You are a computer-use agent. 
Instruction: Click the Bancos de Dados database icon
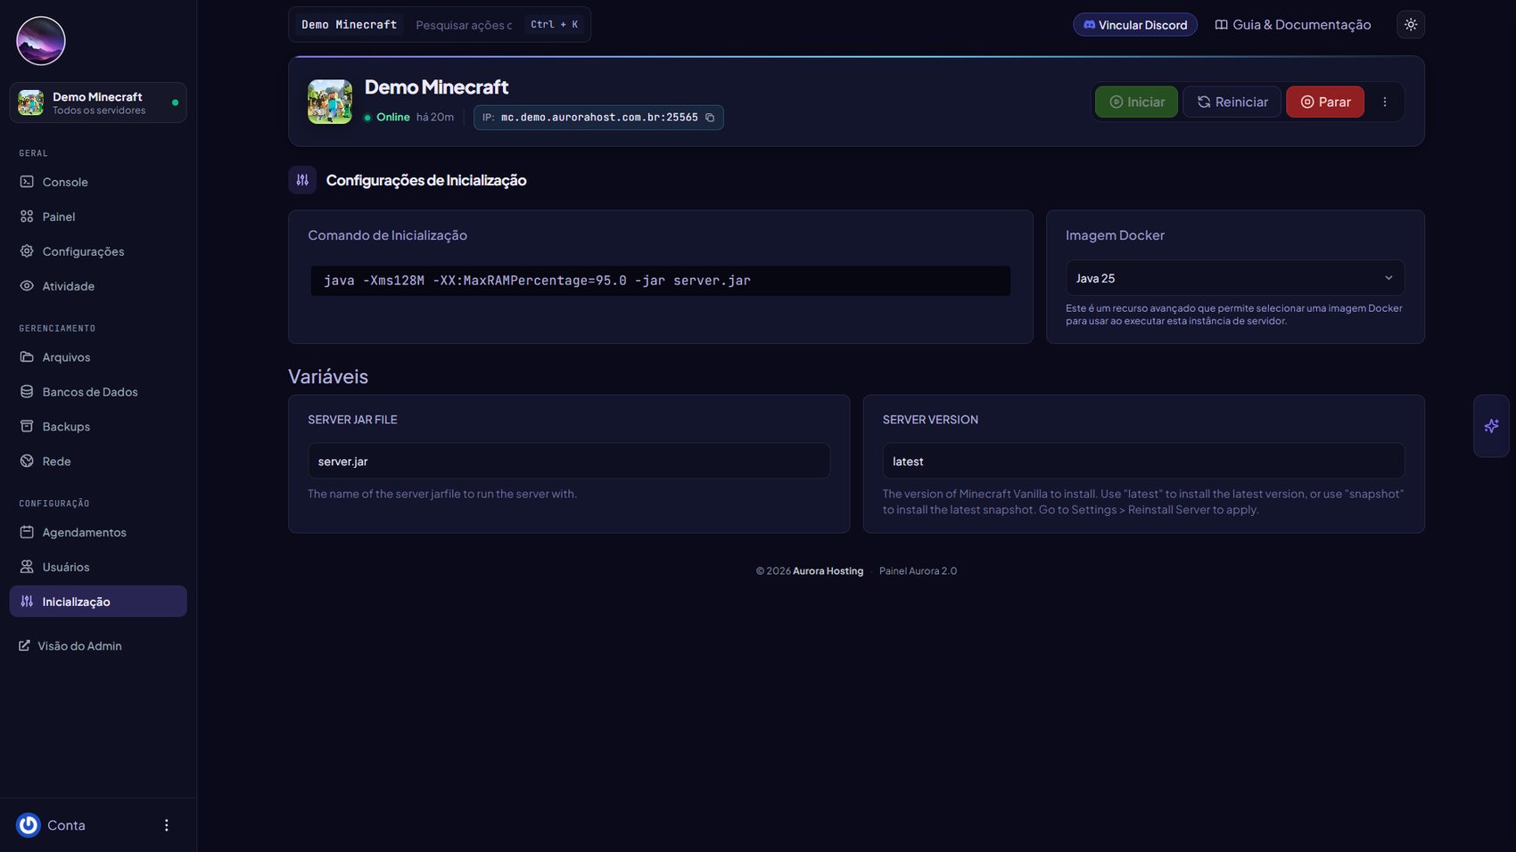[x=27, y=391]
